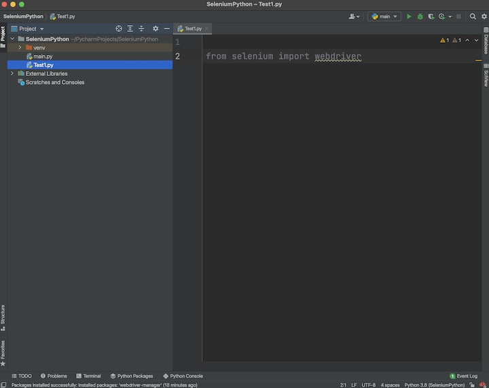Open the main run configuration dropdown
The width and height of the screenshot is (489, 388).
pyautogui.click(x=385, y=16)
